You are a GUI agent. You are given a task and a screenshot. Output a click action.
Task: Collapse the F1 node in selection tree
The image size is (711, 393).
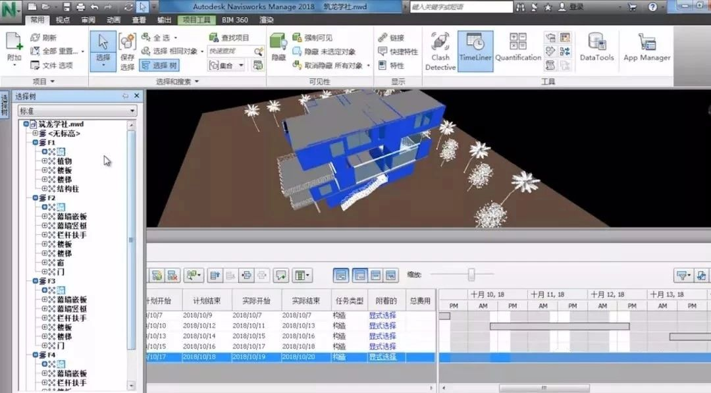click(36, 143)
